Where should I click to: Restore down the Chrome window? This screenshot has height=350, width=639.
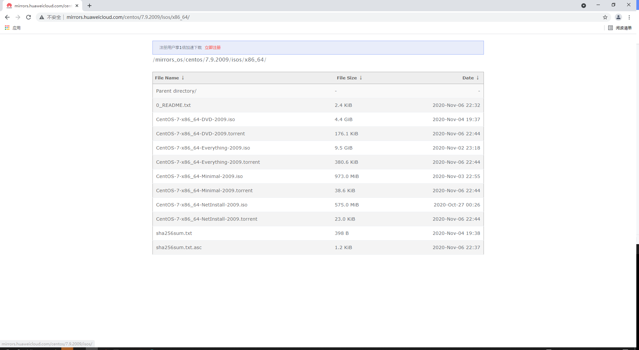[613, 5]
